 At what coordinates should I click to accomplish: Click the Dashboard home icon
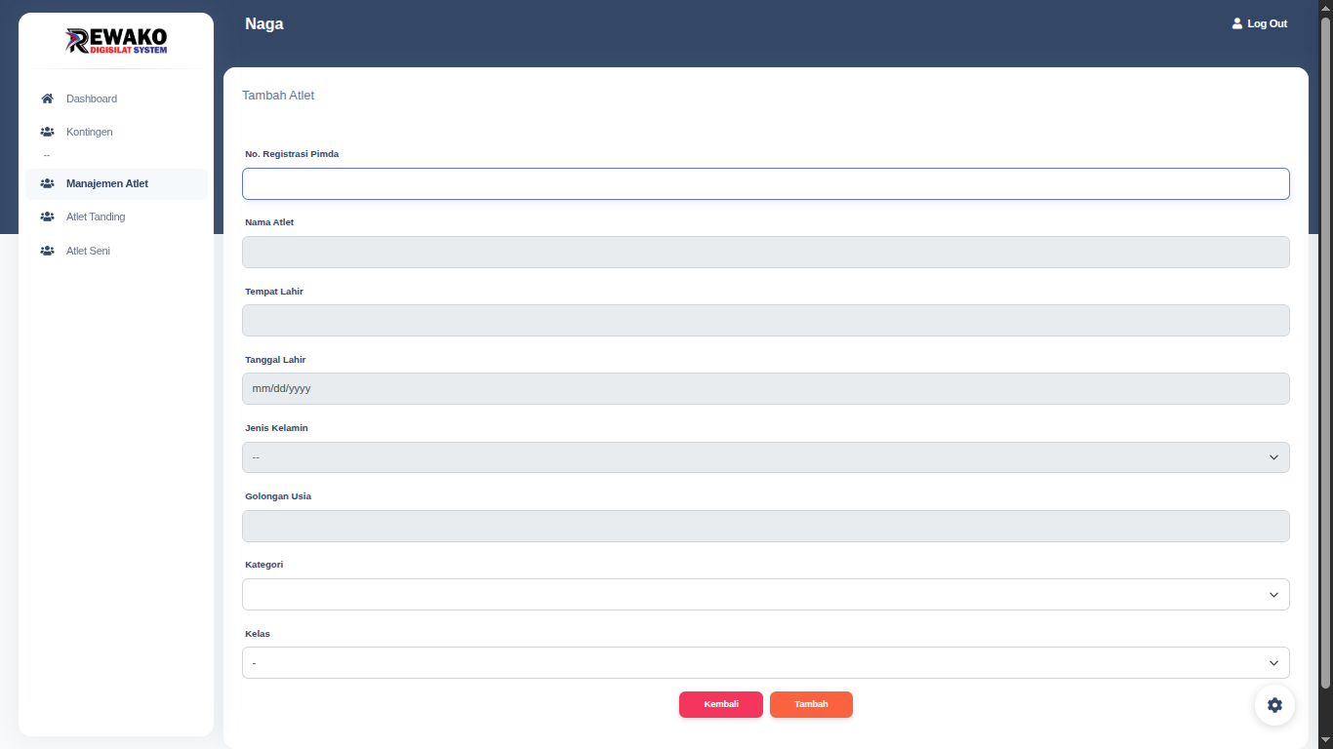tap(47, 99)
